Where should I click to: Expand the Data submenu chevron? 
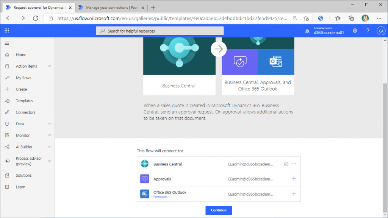[x=49, y=124]
